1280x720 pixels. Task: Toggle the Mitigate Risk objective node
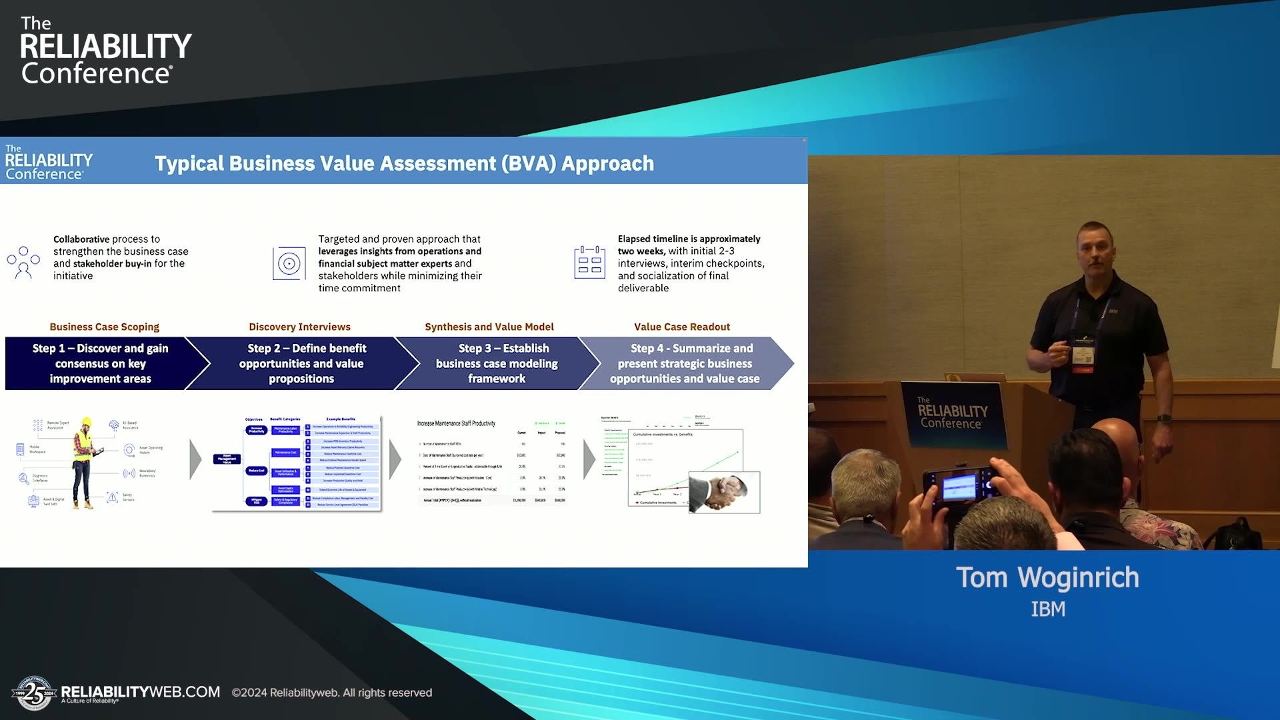(257, 501)
